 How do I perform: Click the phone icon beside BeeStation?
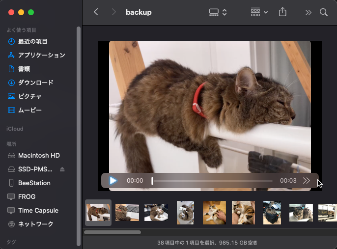[x=11, y=183]
